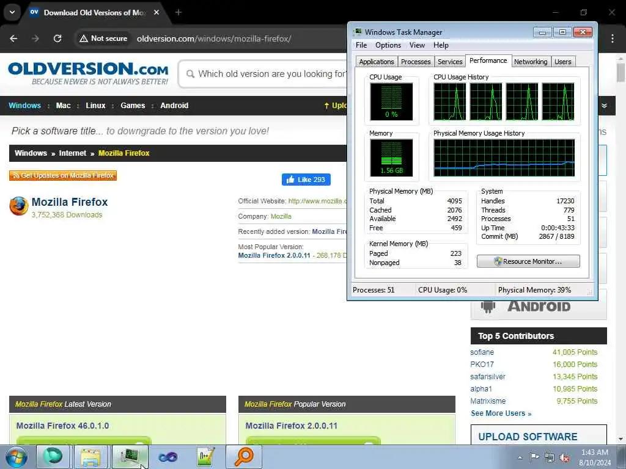Screen dimensions: 626x469
Task: Click Get Updates on Mozilla Firefox button
Action: pos(63,175)
